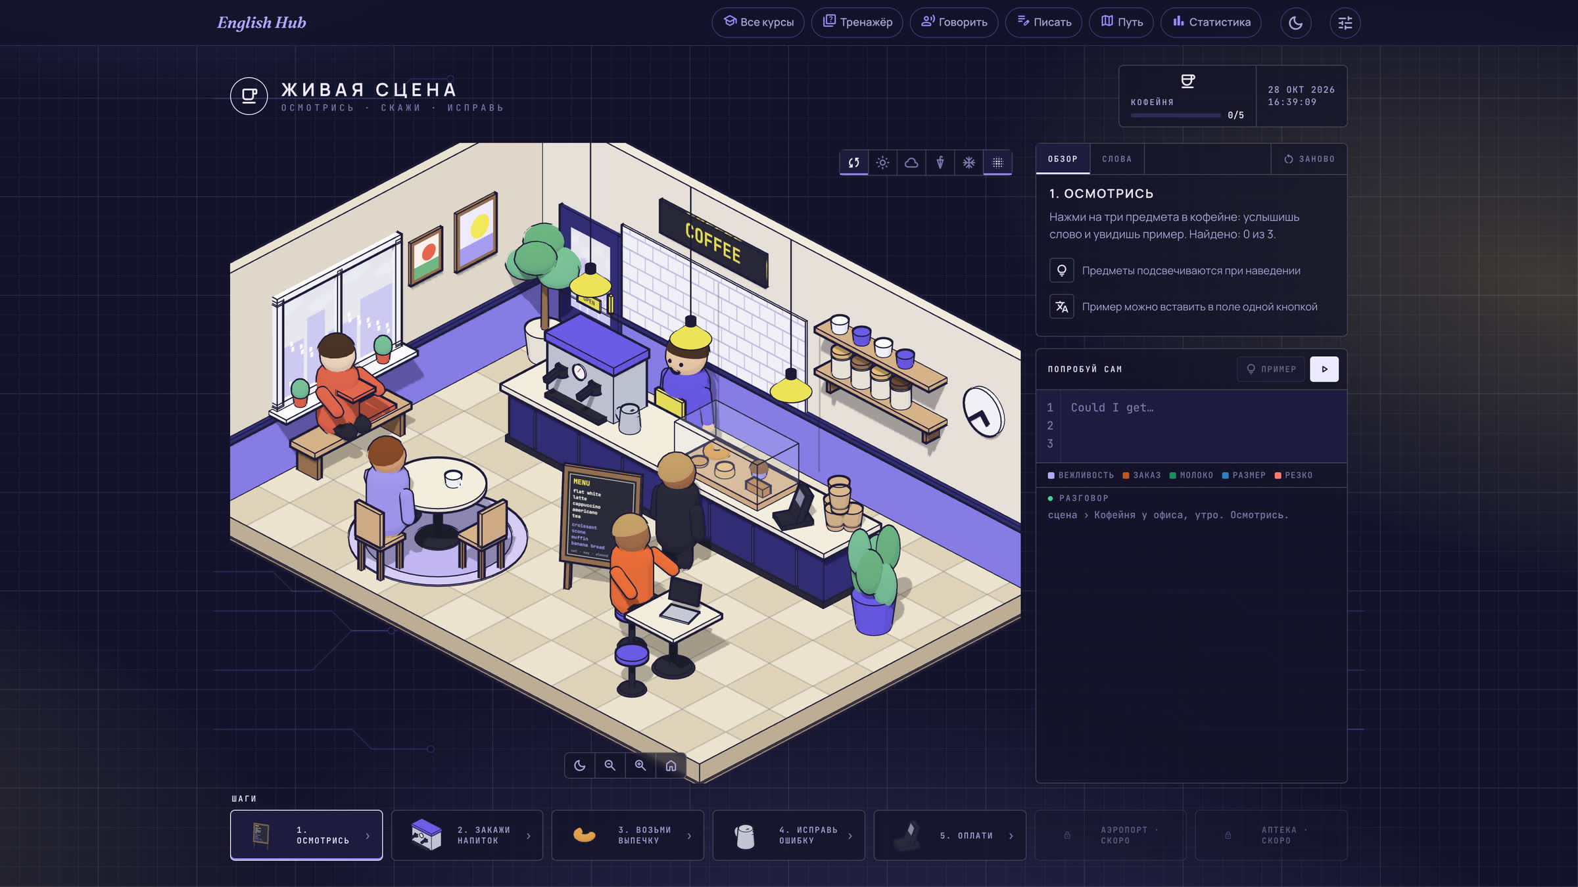Open step 4. Исправь ошибку
Image resolution: width=1578 pixels, height=887 pixels.
click(x=788, y=835)
